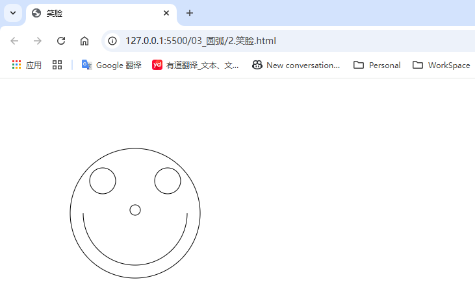The width and height of the screenshot is (475, 304).
Task: Go forward to the next page
Action: 38,41
